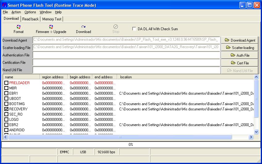The image size is (262, 164).
Task: Check the MBR partition box
Action: click(x=6, y=88)
